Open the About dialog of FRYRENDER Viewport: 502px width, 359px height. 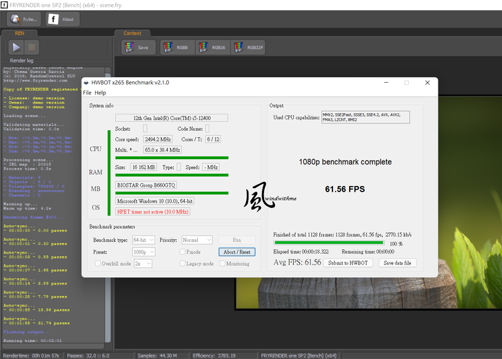(x=62, y=19)
